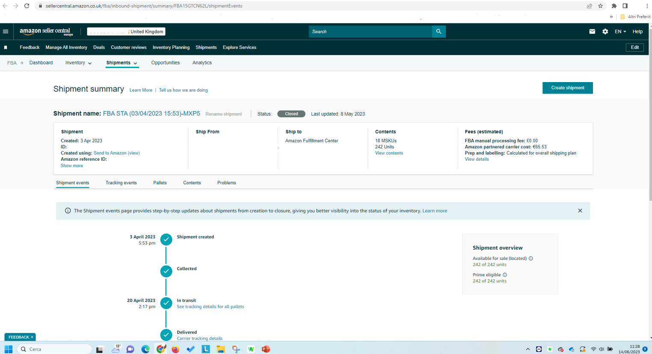Click the info icon beside Prime eligible
Viewport: 652px width, 354px height.
pyautogui.click(x=505, y=275)
